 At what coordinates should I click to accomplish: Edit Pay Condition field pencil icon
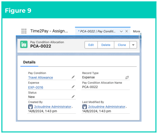point(73,77)
